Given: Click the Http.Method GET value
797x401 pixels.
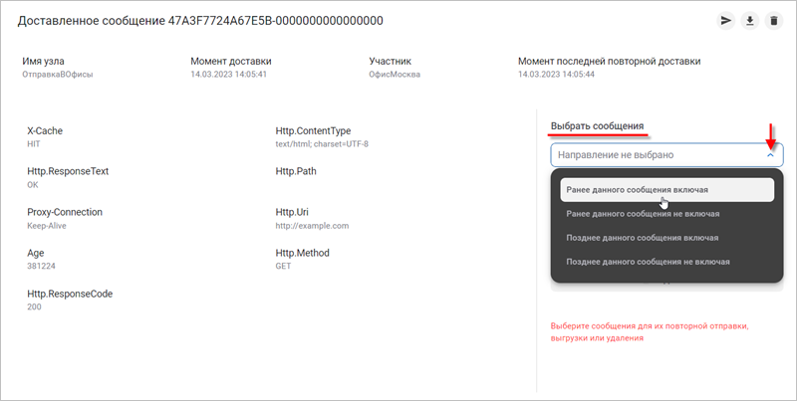Looking at the screenshot, I should (x=285, y=267).
